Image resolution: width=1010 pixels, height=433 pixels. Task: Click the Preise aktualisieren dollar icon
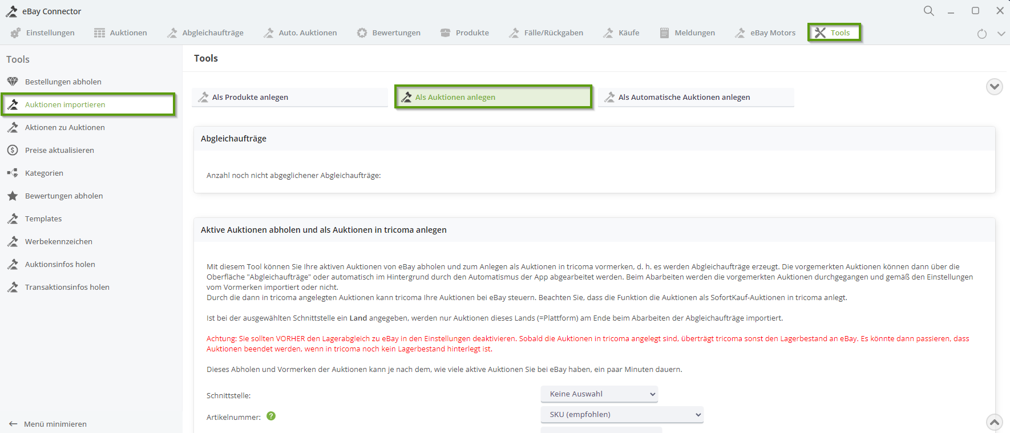pyautogui.click(x=13, y=150)
